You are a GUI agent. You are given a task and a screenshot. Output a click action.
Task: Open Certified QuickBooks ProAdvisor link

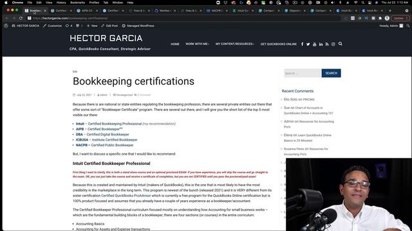126,196
